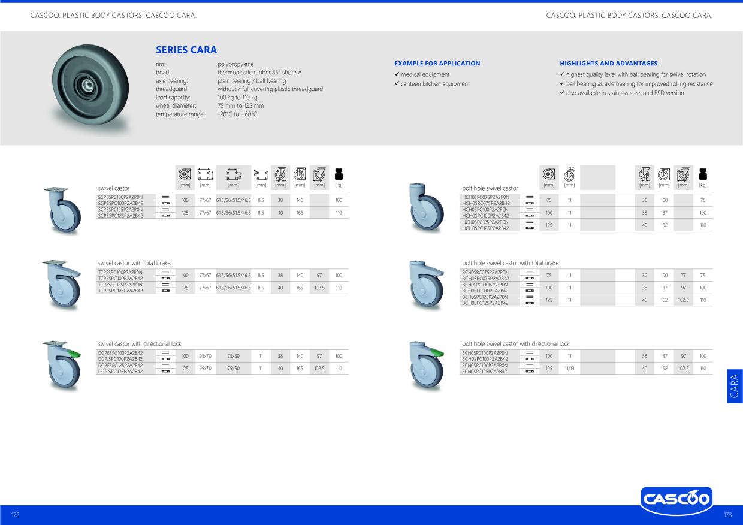Viewport: 743px width, 525px height.
Task: Click plain bearing icon beside HCH0SRC075P2A2P0N
Action: point(530,197)
